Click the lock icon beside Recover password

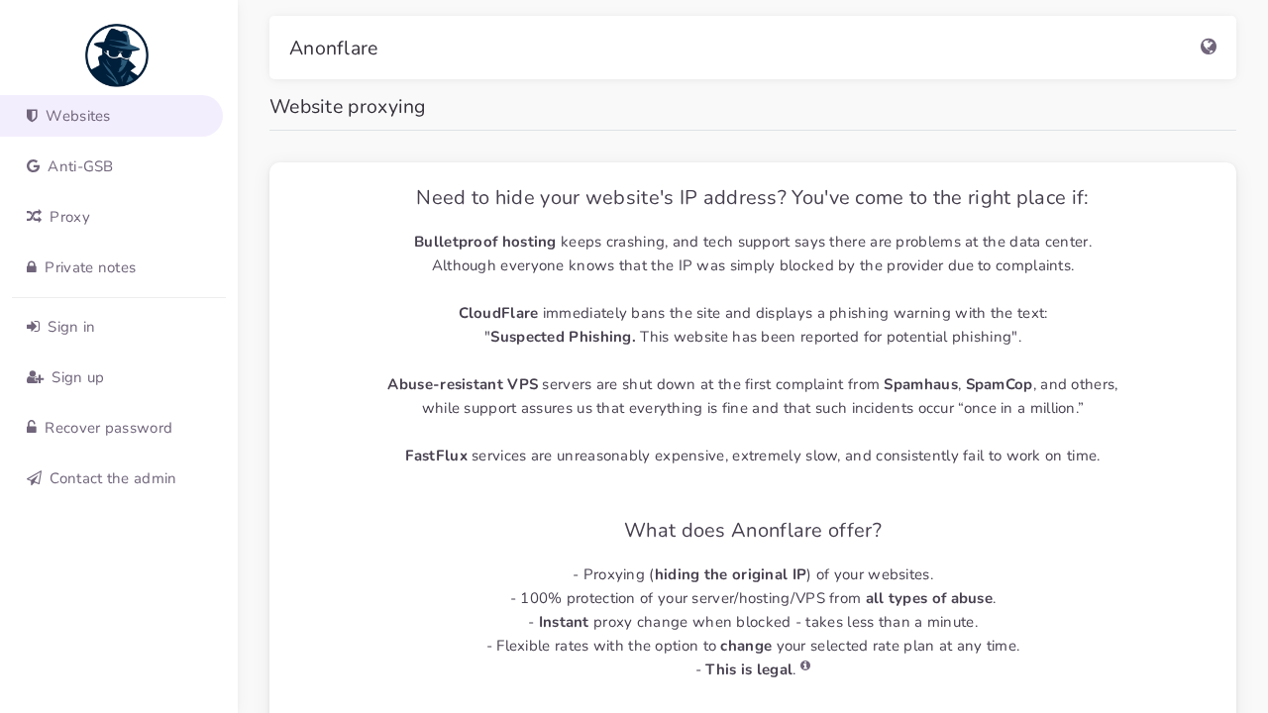[31, 428]
